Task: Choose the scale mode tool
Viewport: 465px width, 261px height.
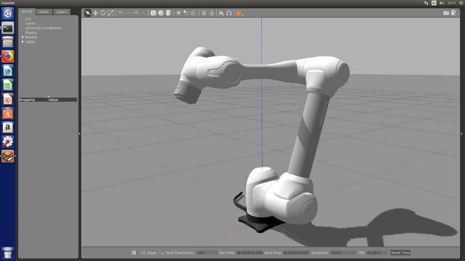Action: click(110, 13)
